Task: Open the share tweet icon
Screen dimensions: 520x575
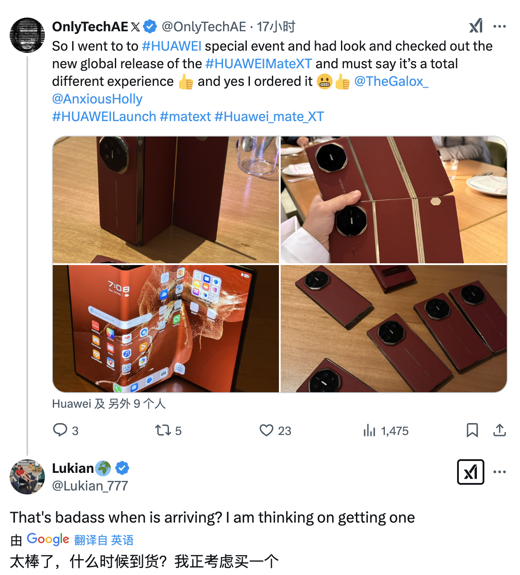Action: [x=499, y=430]
